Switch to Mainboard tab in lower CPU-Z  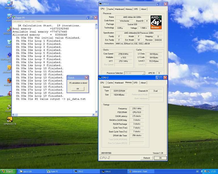tap(119, 83)
